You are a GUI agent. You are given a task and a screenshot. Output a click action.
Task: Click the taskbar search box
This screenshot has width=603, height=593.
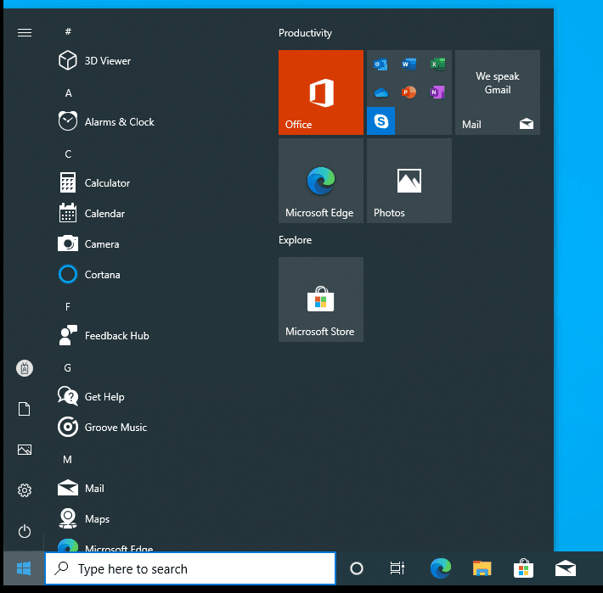tap(190, 568)
